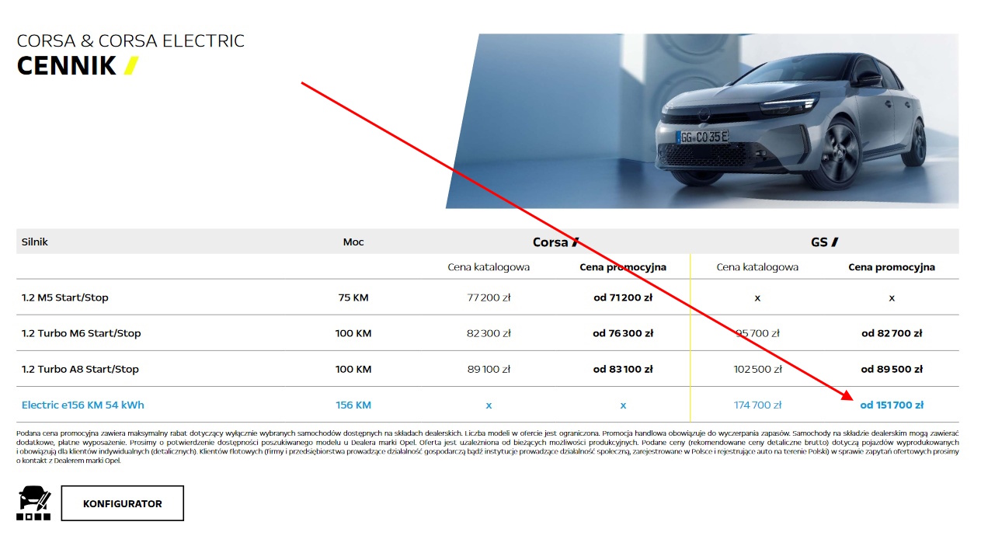The height and width of the screenshot is (553, 981).
Task: Click the 'od 76 300 zł' promo price
Action: click(x=623, y=333)
